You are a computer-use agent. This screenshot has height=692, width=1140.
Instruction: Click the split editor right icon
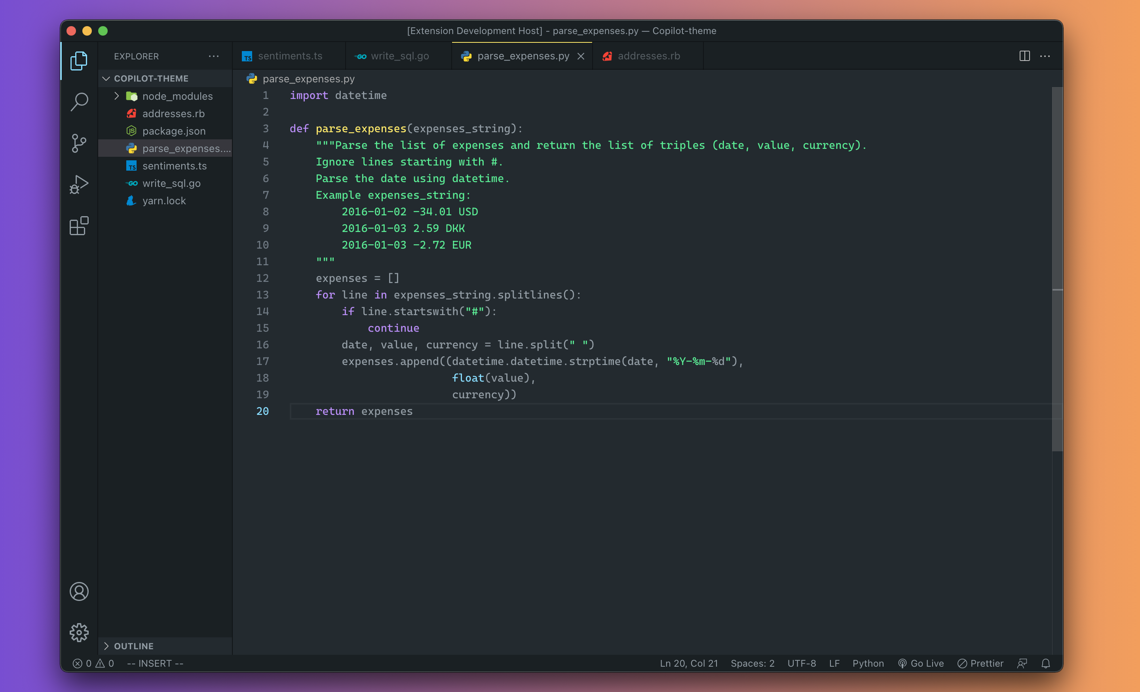(x=1024, y=56)
